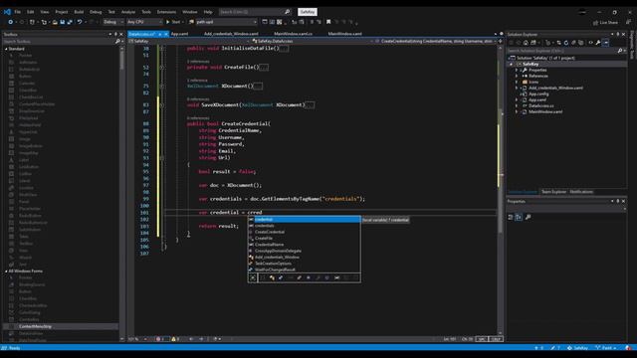The width and height of the screenshot is (637, 358).
Task: Open the Debug configuration dropdown
Action: click(x=113, y=22)
